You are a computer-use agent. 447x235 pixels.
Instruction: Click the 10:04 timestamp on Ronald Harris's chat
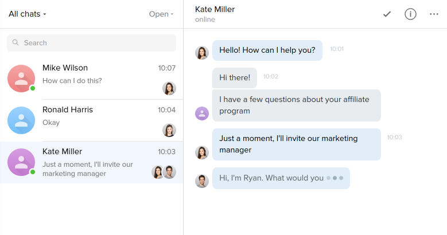(167, 110)
